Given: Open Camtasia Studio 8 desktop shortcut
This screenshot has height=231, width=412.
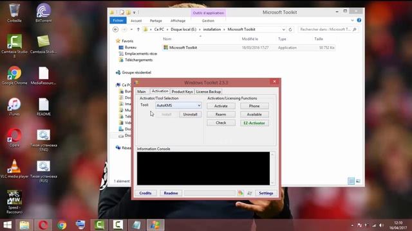Looking at the screenshot, I should click(14, 46).
